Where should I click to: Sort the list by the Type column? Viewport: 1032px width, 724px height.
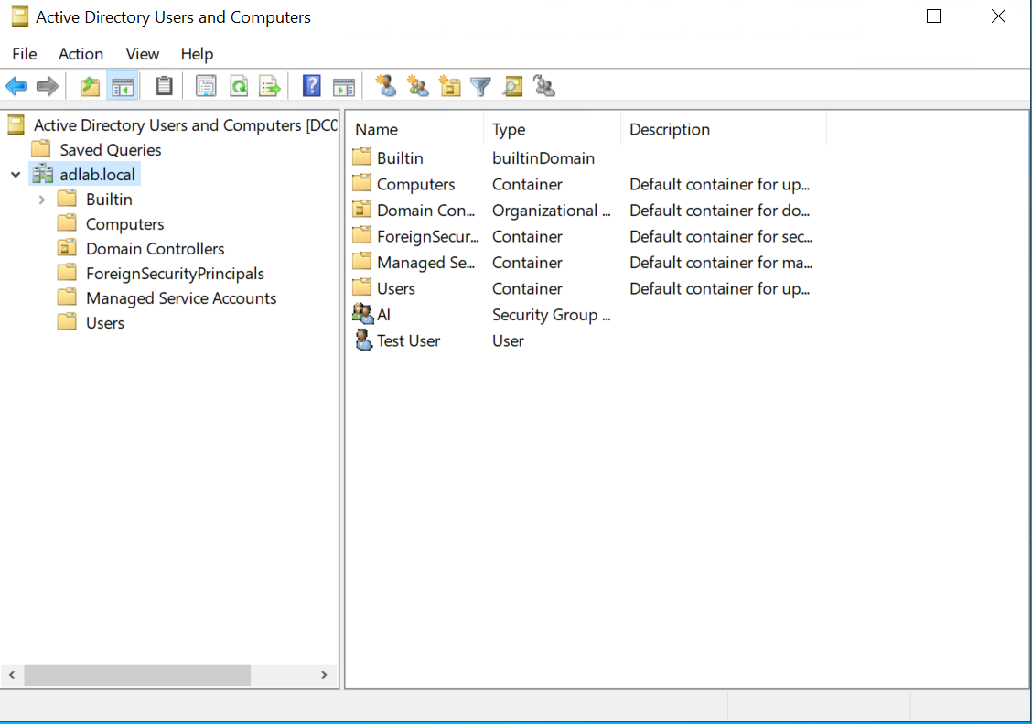click(x=509, y=129)
